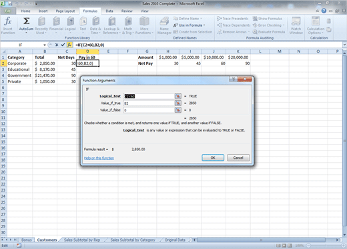This screenshot has height=249, width=347.
Task: Expand the Calculation Options dropdown
Action: pyautogui.click(x=316, y=25)
